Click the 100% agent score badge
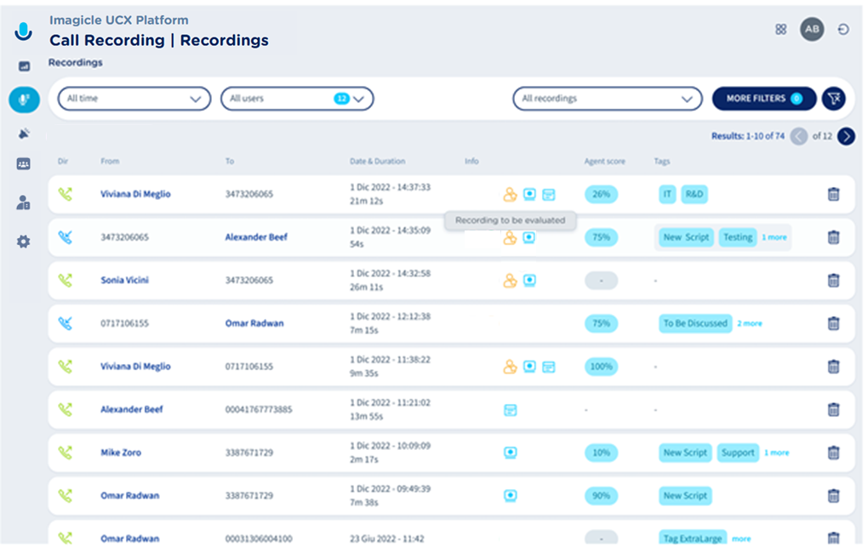 (x=601, y=367)
